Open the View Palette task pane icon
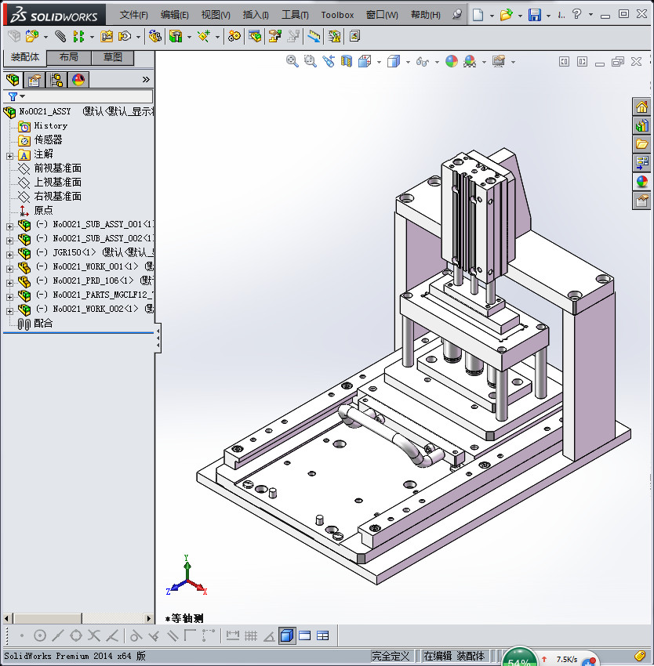The height and width of the screenshot is (666, 654). pyautogui.click(x=642, y=163)
